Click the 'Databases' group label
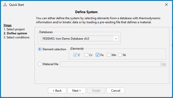The width and height of the screenshot is (173, 98). [46, 32]
